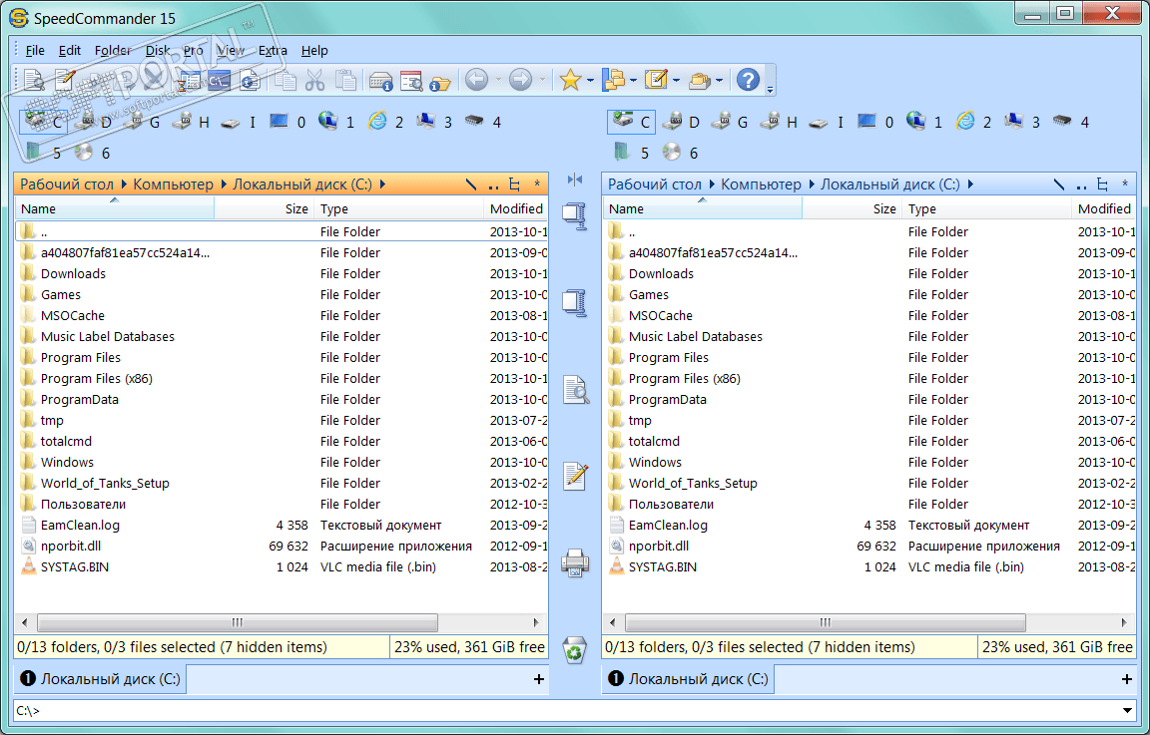Sort left panel by Size column

[264, 208]
